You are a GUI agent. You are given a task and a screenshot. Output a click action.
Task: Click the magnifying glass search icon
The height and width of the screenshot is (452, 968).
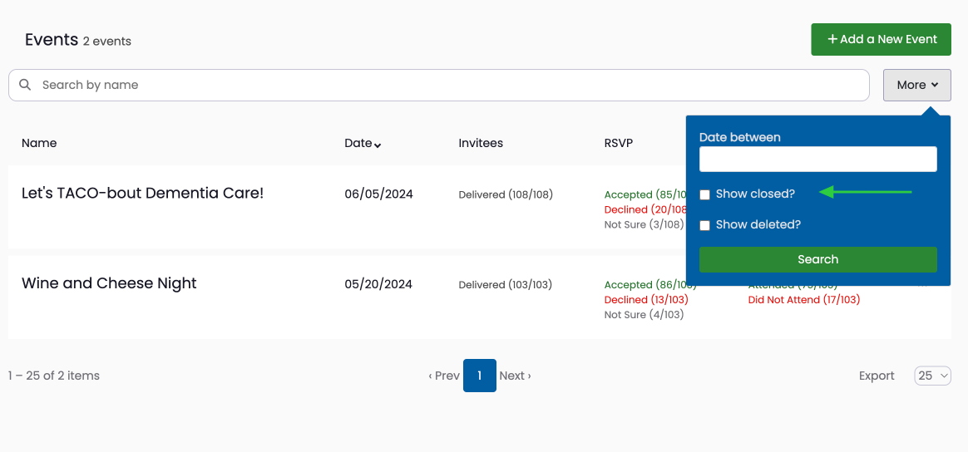tap(25, 85)
